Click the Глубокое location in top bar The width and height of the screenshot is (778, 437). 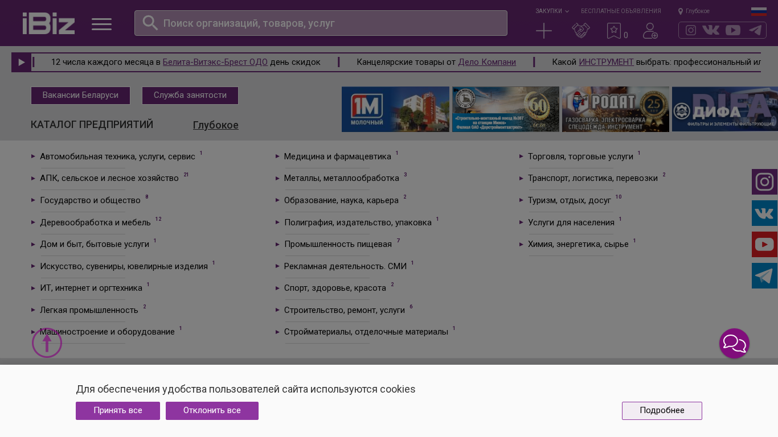[698, 11]
